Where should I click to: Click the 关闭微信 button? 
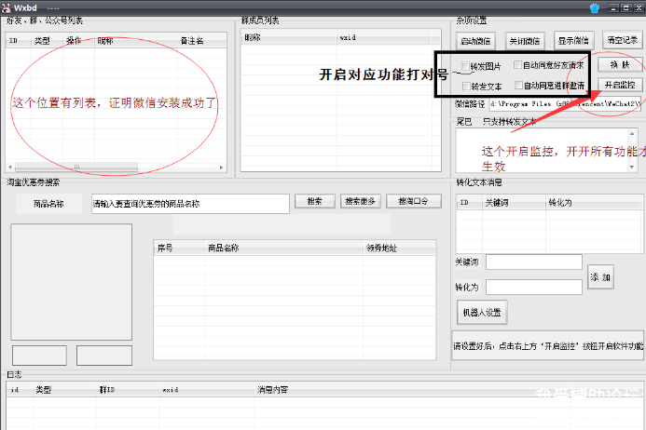[524, 41]
